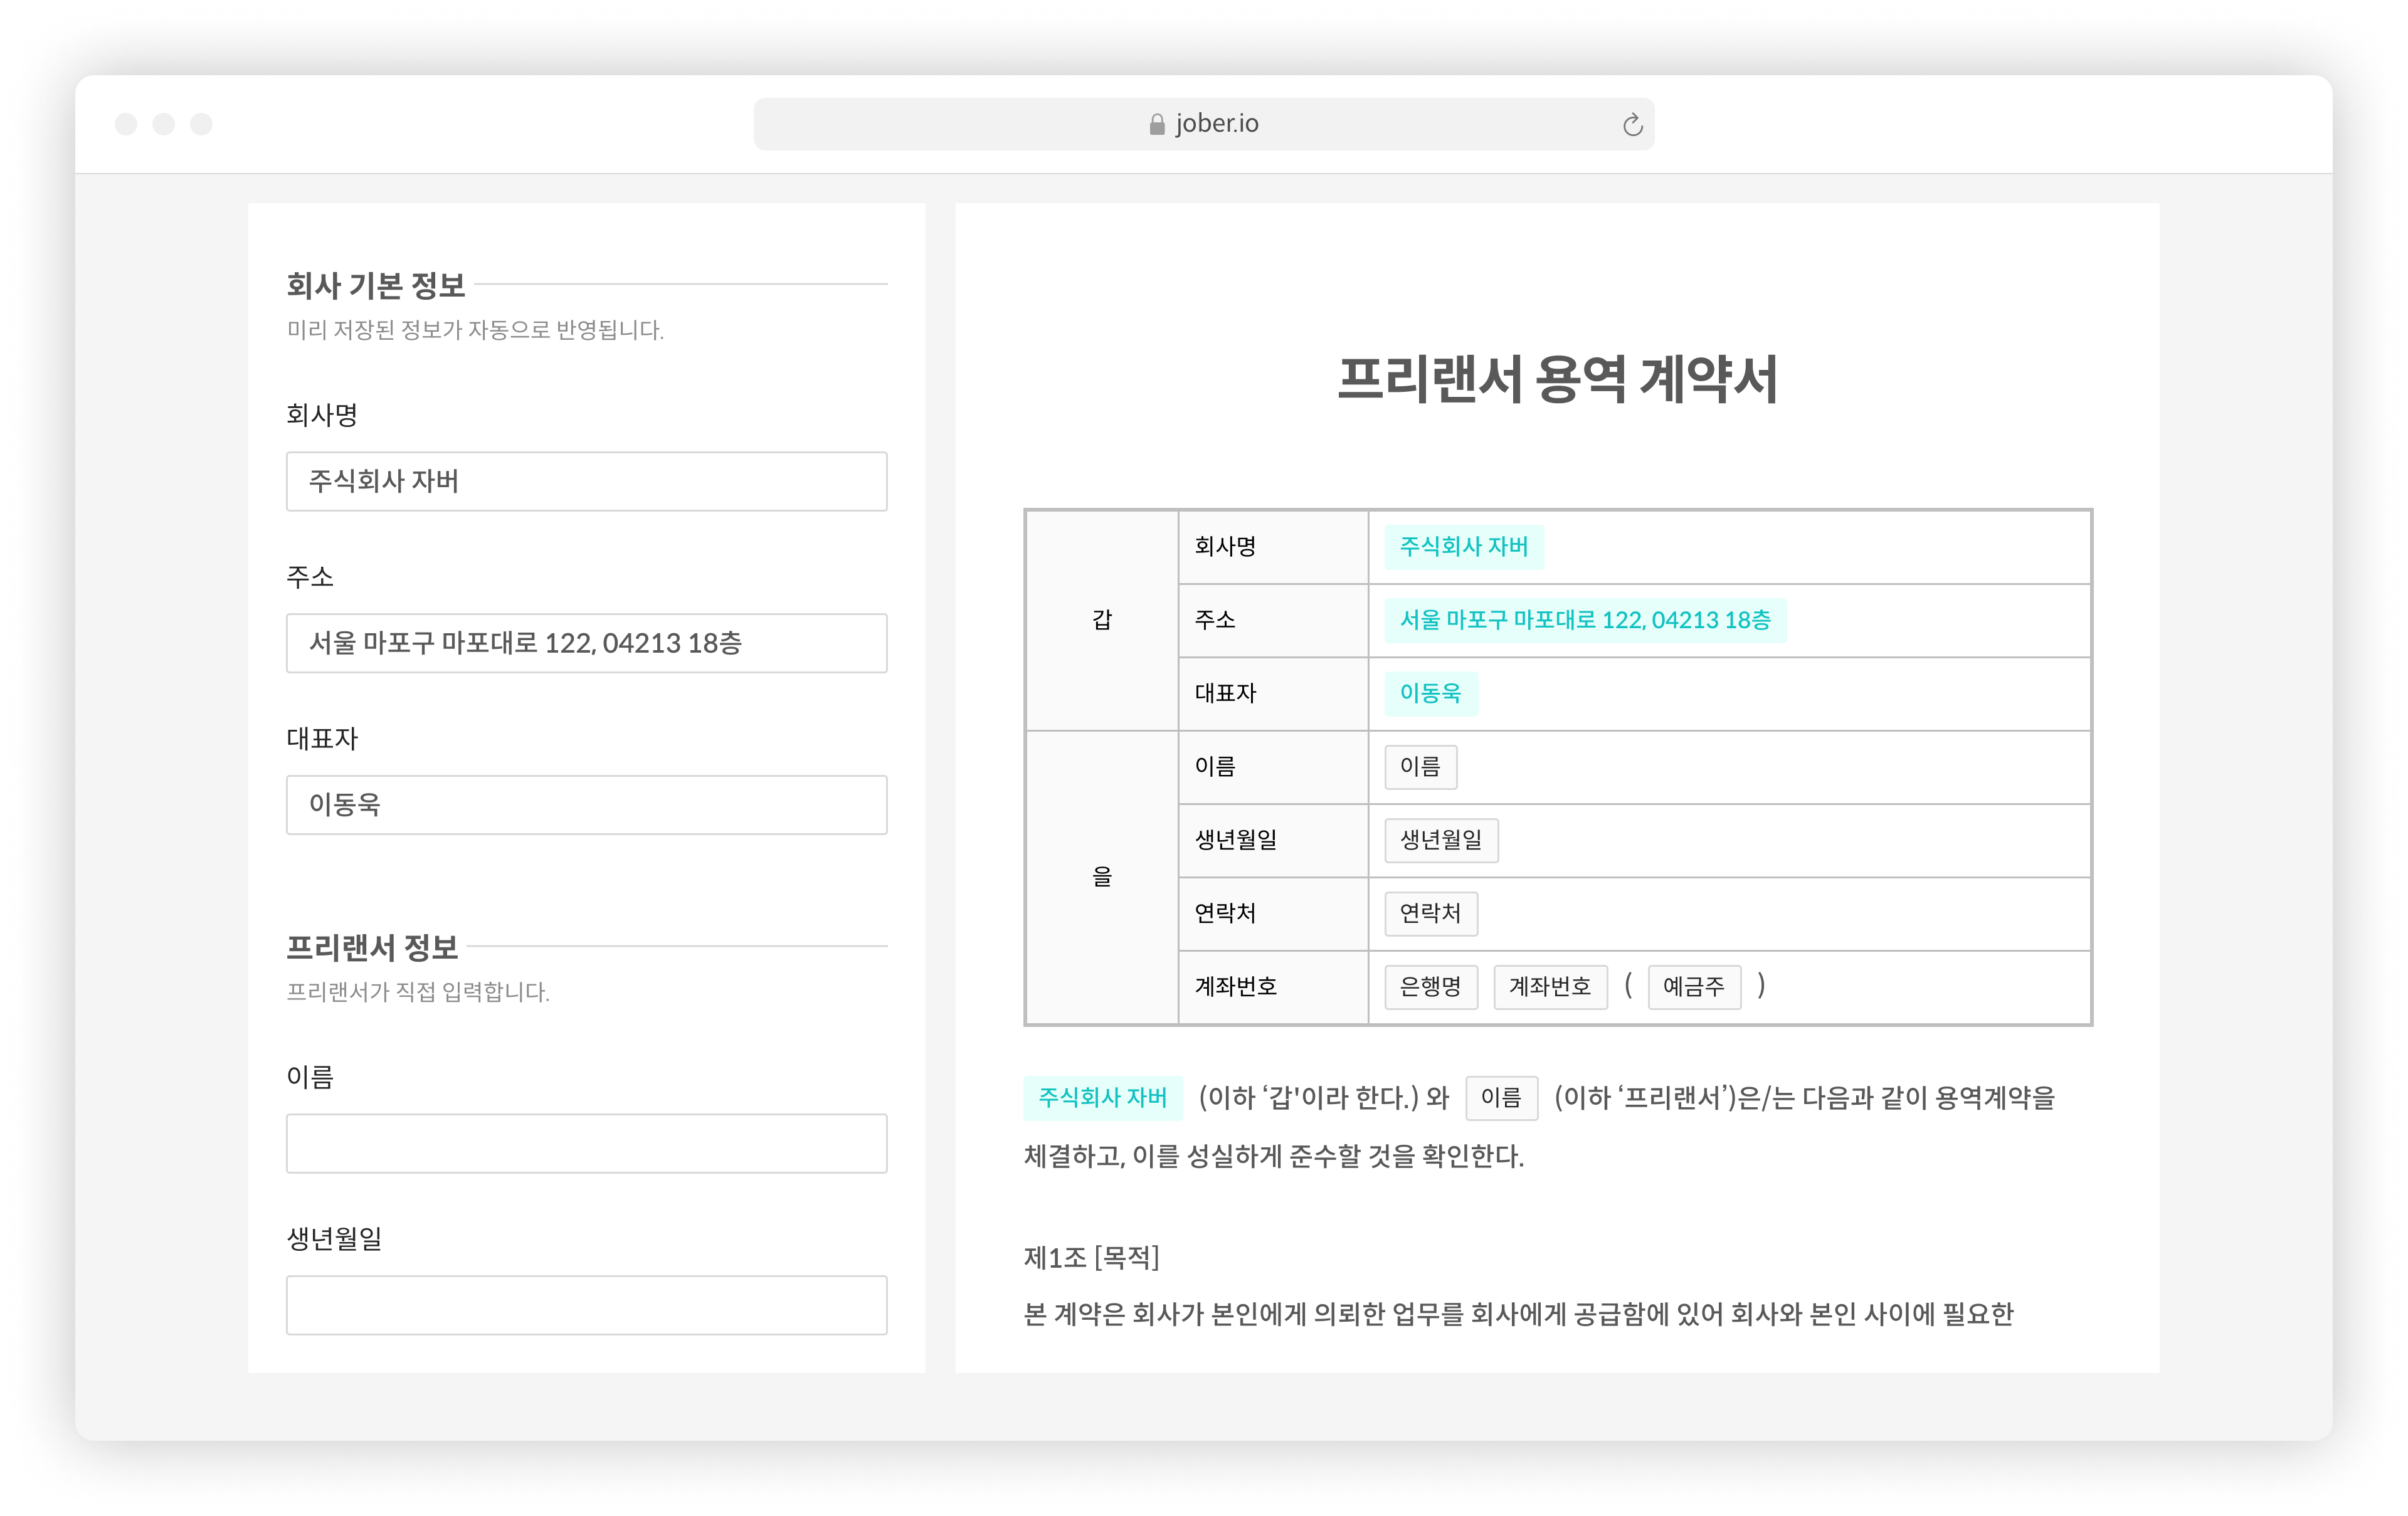The width and height of the screenshot is (2408, 1516).
Task: Click the 계좌번호 placeholder tag
Action: coord(1550,987)
